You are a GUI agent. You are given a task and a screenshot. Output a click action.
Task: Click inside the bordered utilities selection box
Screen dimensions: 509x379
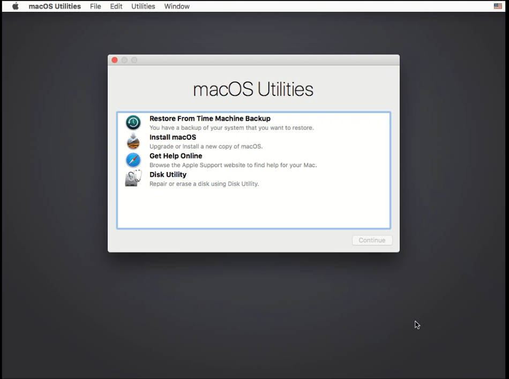253,209
